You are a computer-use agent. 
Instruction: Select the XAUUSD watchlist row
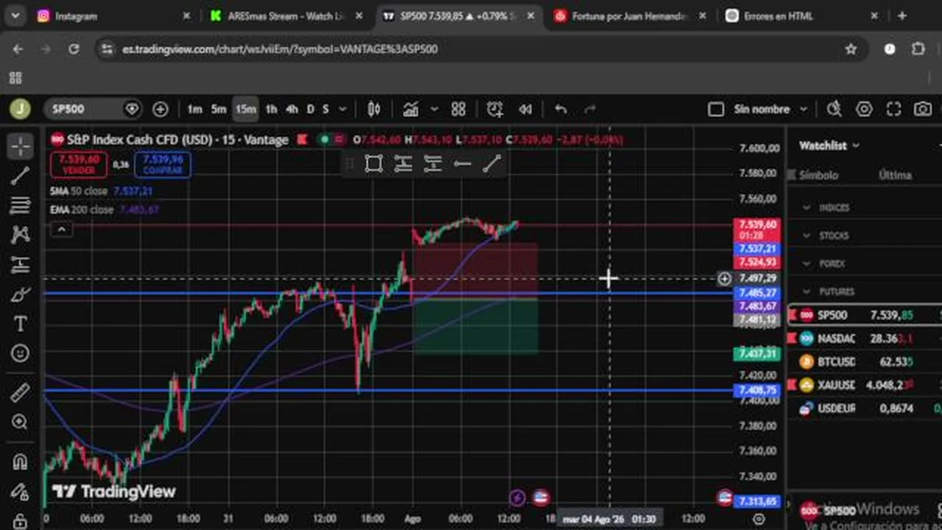point(865,384)
